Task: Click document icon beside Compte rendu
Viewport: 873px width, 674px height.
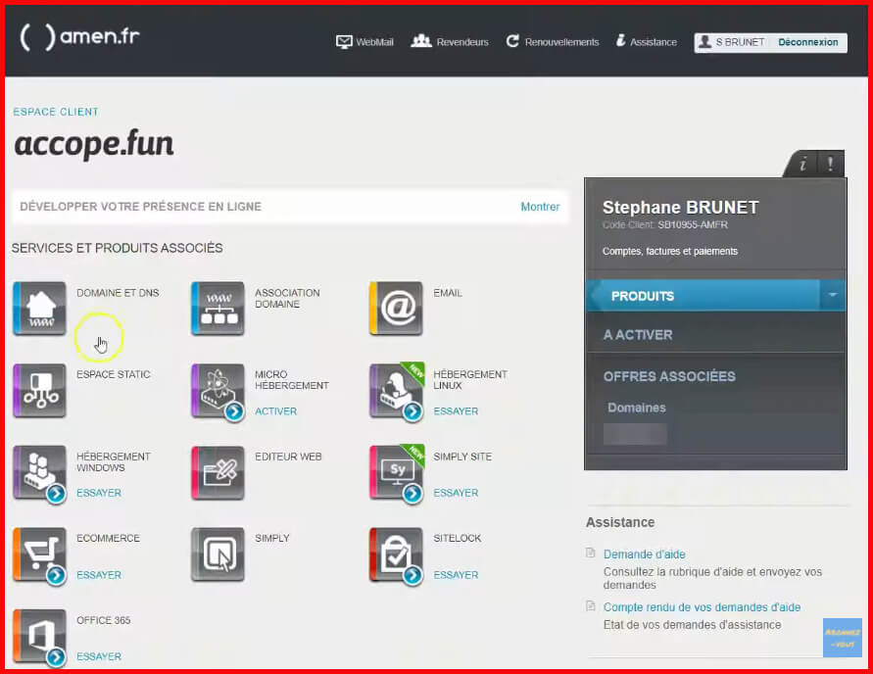Action: 591,606
